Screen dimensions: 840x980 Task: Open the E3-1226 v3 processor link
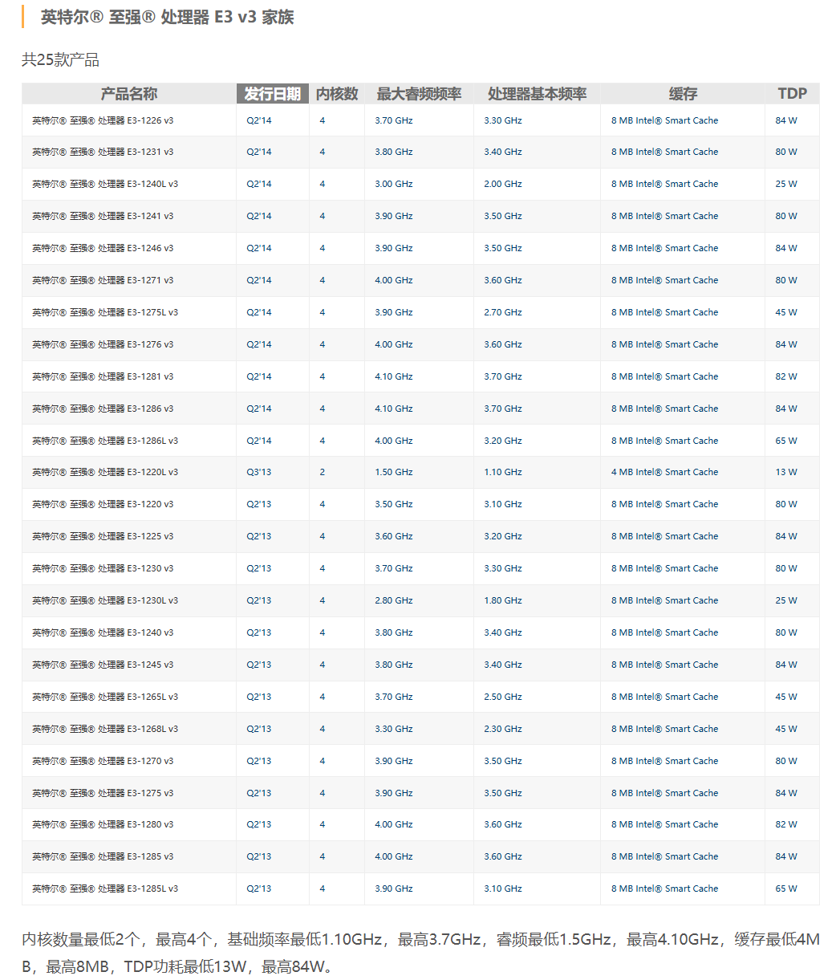point(103,120)
